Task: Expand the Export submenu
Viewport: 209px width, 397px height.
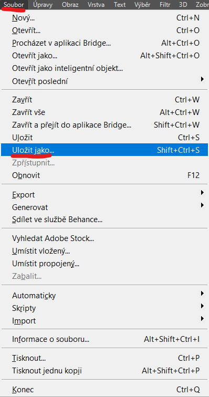Action: [104, 194]
